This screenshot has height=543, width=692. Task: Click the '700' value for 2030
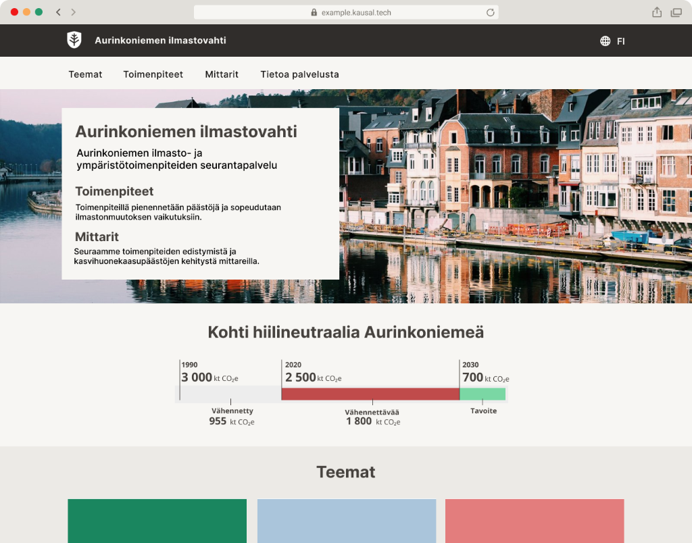(x=472, y=377)
